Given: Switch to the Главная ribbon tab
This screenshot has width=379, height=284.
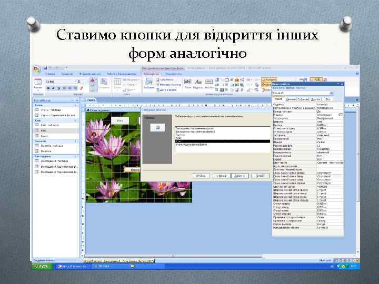Looking at the screenshot, I should pyautogui.click(x=50, y=74).
